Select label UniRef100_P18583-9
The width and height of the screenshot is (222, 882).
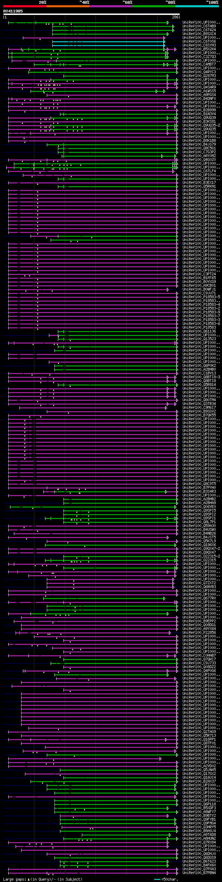point(201,312)
